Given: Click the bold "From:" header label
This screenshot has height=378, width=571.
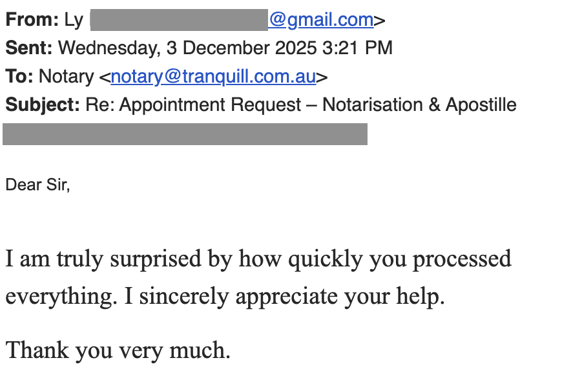Looking at the screenshot, I should coord(32,20).
